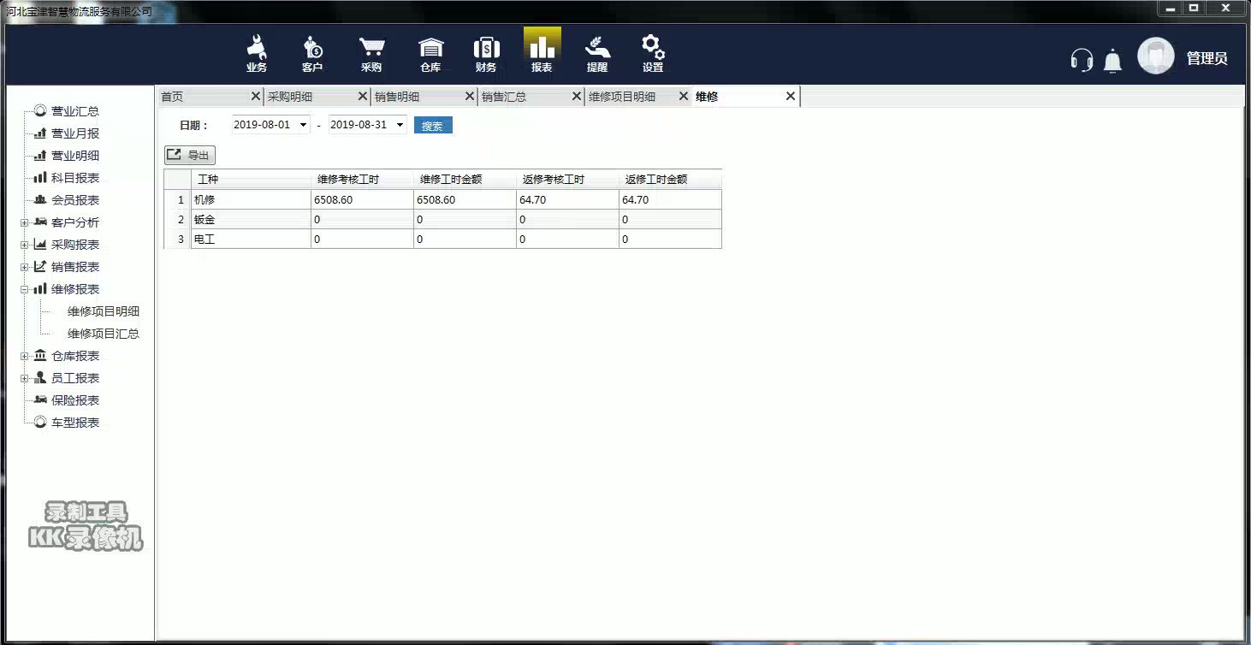Select the 机修 row in the table
Image resolution: width=1251 pixels, height=645 pixels.
(x=205, y=198)
